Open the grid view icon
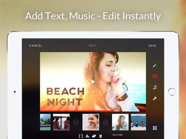 pos(155,128)
